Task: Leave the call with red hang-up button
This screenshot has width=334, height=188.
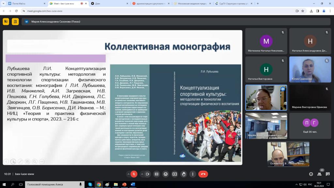Action: click(203, 174)
